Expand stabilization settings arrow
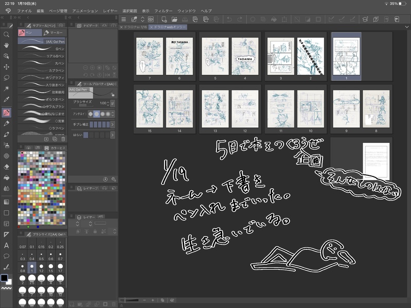Screen dimensions: 411x308 tap(113, 124)
